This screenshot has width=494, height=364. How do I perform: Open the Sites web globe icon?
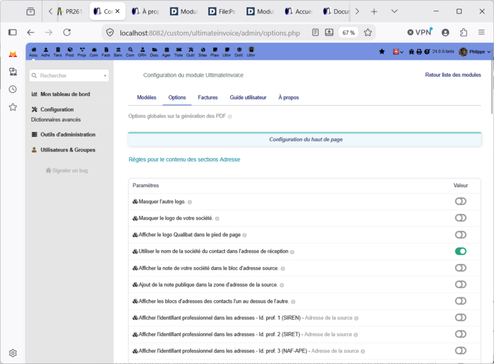(203, 52)
